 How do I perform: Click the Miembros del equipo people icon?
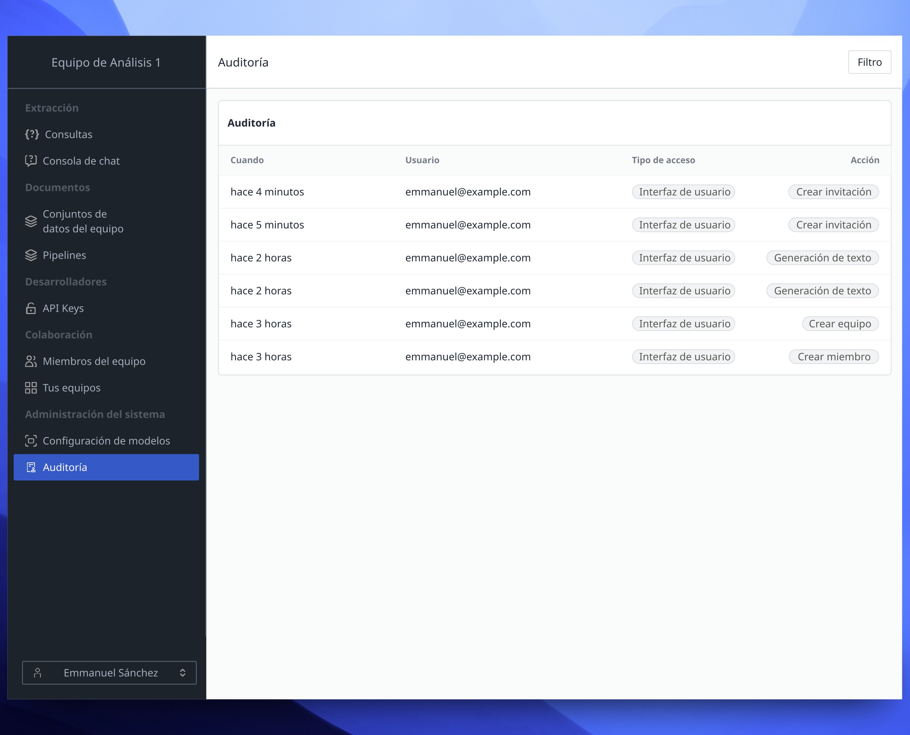point(31,361)
